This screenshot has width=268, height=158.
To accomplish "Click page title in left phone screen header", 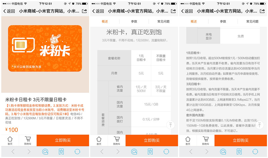I will tap(49, 11).
